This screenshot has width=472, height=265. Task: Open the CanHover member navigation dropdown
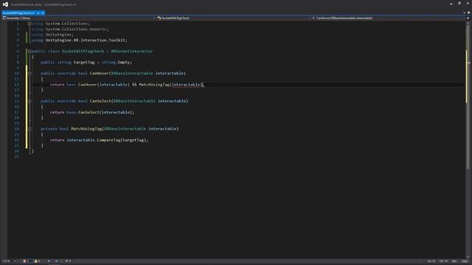point(389,18)
